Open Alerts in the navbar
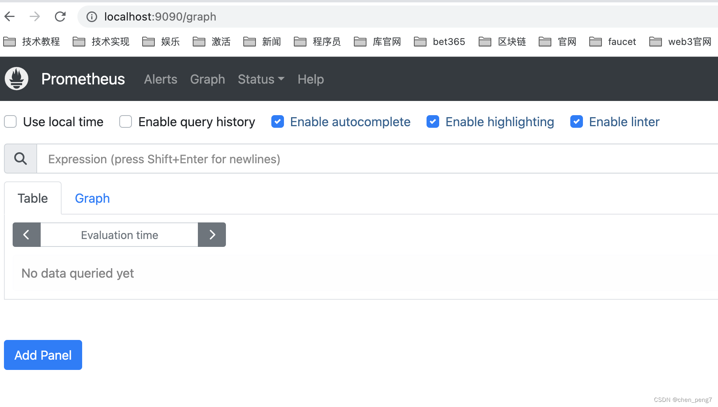The height and width of the screenshot is (407, 718). pyautogui.click(x=161, y=79)
